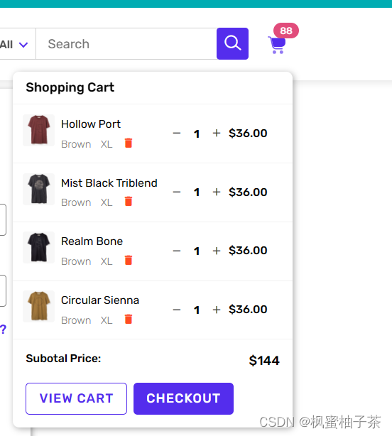Increase Mist Black Triblend quantity
Screen dimensions: 392x436
[x=217, y=192]
